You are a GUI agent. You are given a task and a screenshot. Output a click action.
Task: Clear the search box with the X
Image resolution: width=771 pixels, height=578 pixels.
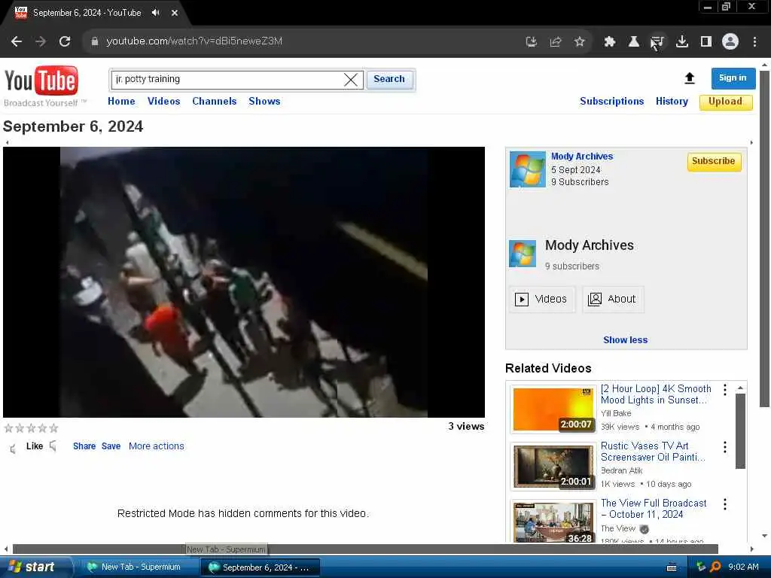click(351, 80)
